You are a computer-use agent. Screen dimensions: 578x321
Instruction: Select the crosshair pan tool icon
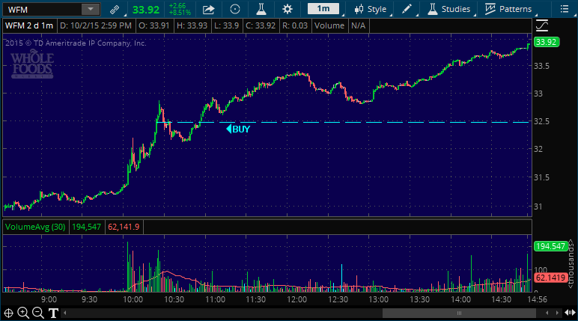pos(8,313)
